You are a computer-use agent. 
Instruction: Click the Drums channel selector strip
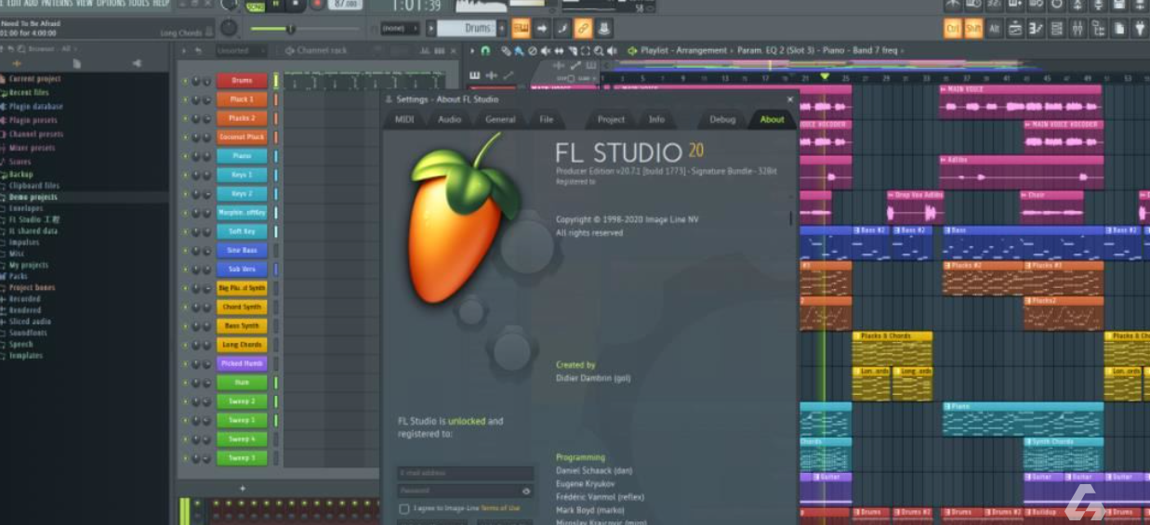(x=276, y=81)
